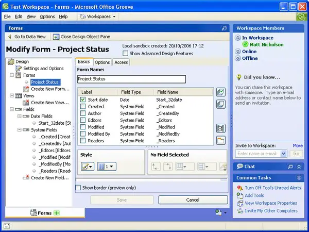Click View Workspace Properties link

click(x=271, y=203)
